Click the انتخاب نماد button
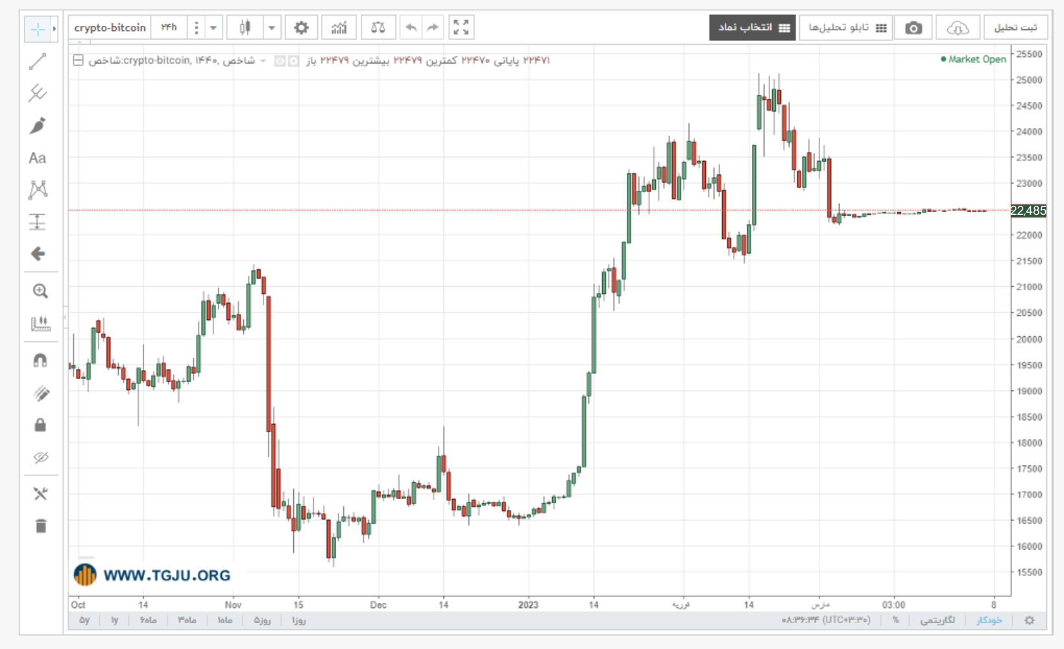The width and height of the screenshot is (1064, 649). [x=753, y=28]
